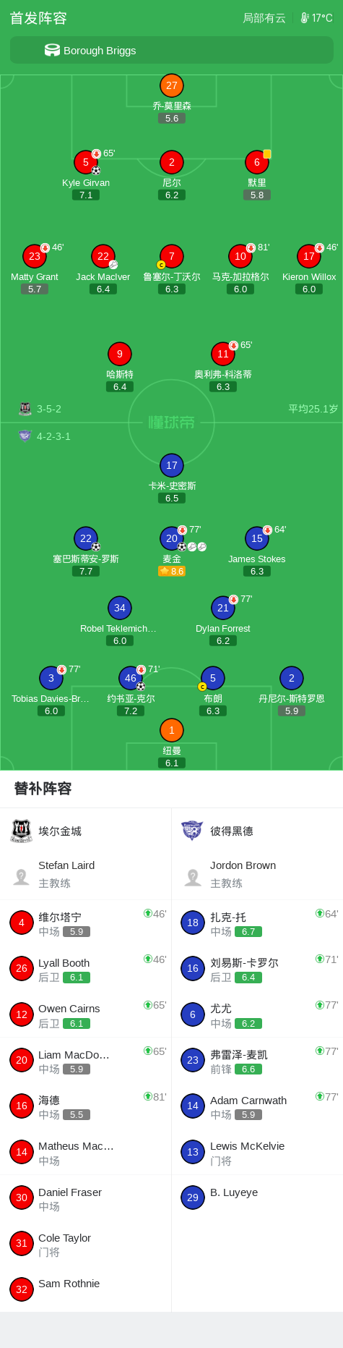Screen dimensions: 343x1348
Task: Tap captain 布朗 number 5 icon
Action: point(212,678)
